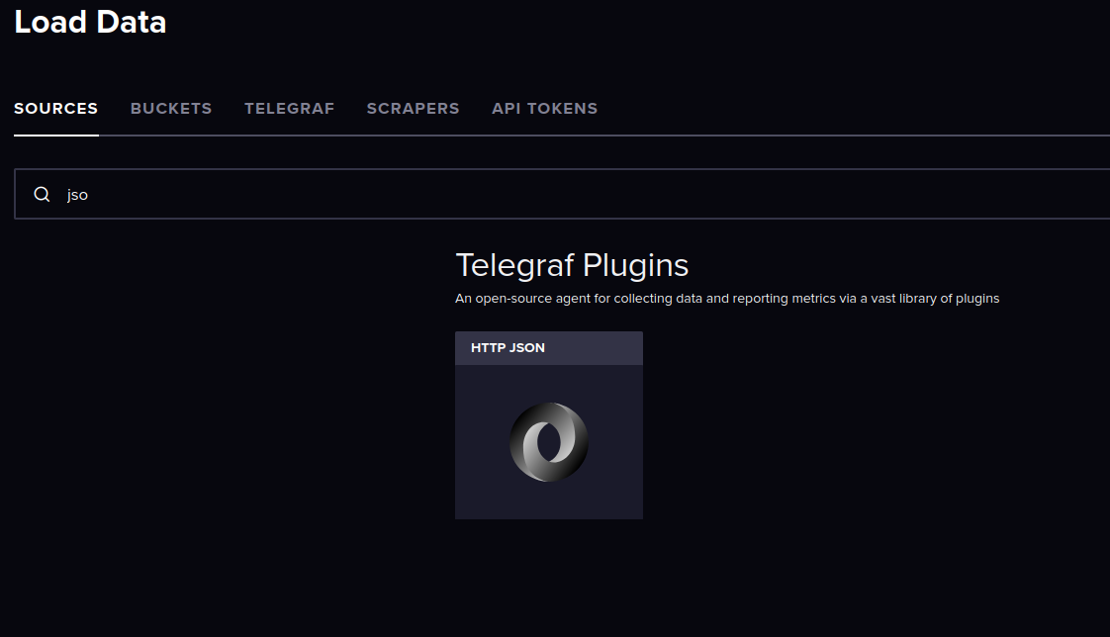
Task: Switch to the Buckets tab
Action: [171, 108]
